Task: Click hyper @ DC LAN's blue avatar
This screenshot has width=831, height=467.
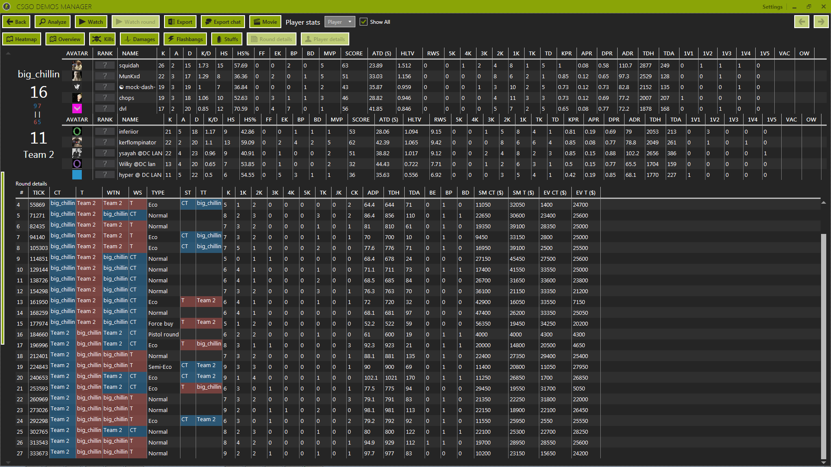Action: (x=77, y=175)
